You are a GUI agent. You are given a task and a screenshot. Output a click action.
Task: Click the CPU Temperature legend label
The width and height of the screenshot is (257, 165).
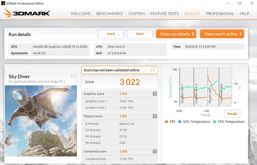coord(231,122)
